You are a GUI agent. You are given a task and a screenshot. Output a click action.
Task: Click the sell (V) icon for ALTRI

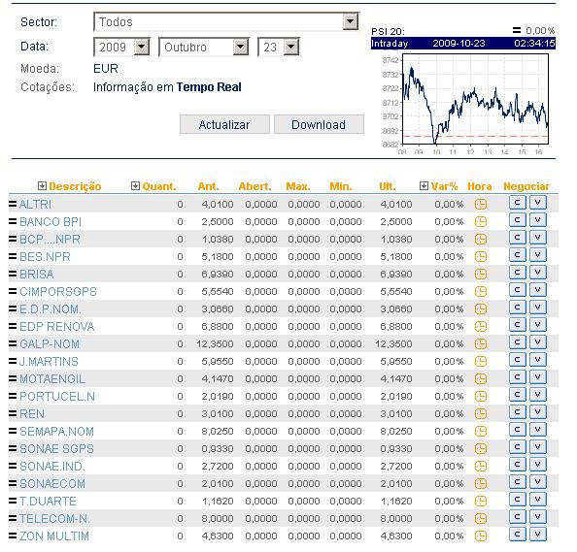537,203
